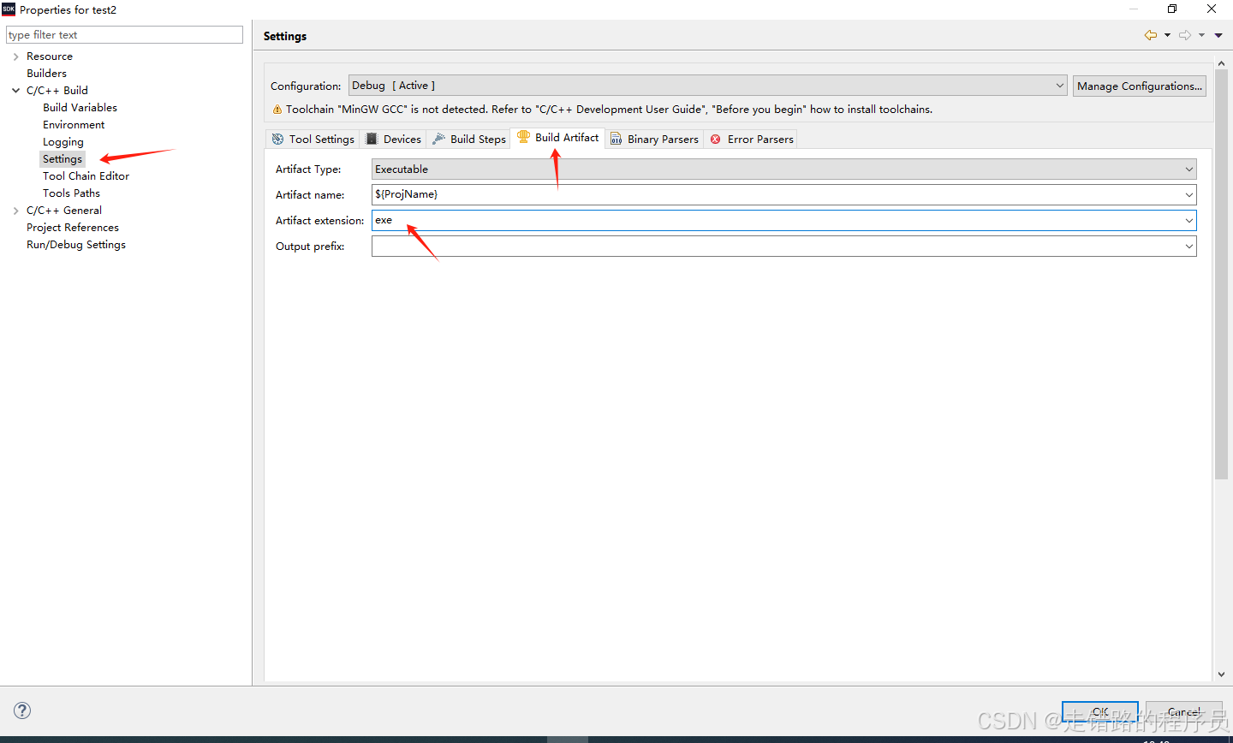Select Builders in the tree
The height and width of the screenshot is (743, 1233).
pos(46,74)
